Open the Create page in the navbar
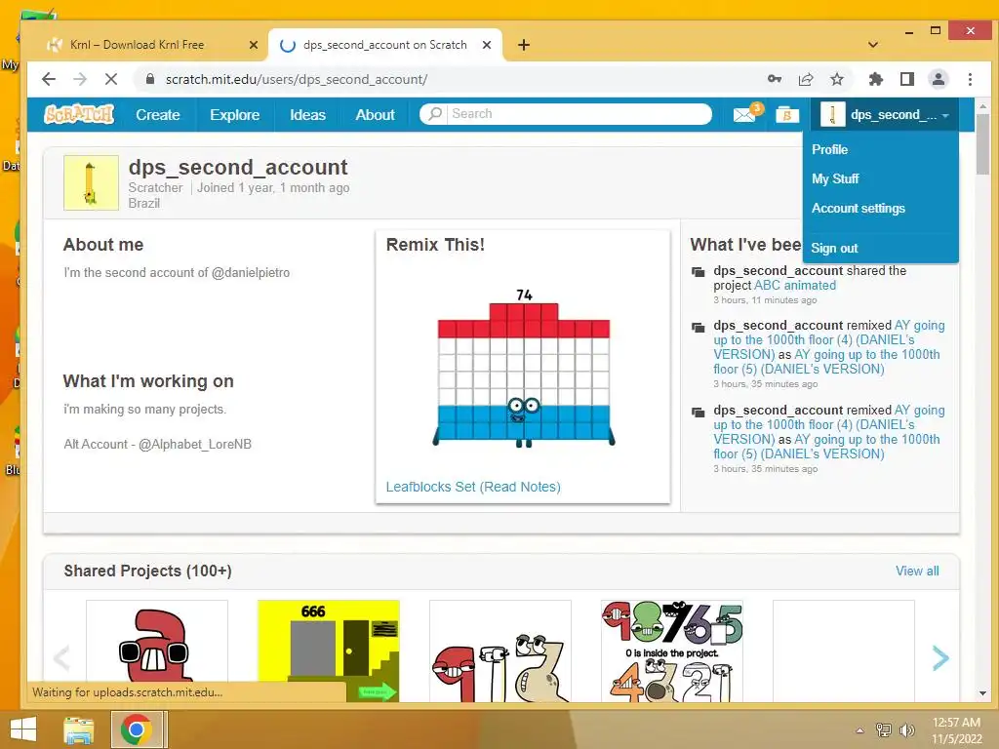Image resolution: width=999 pixels, height=749 pixels. [158, 115]
